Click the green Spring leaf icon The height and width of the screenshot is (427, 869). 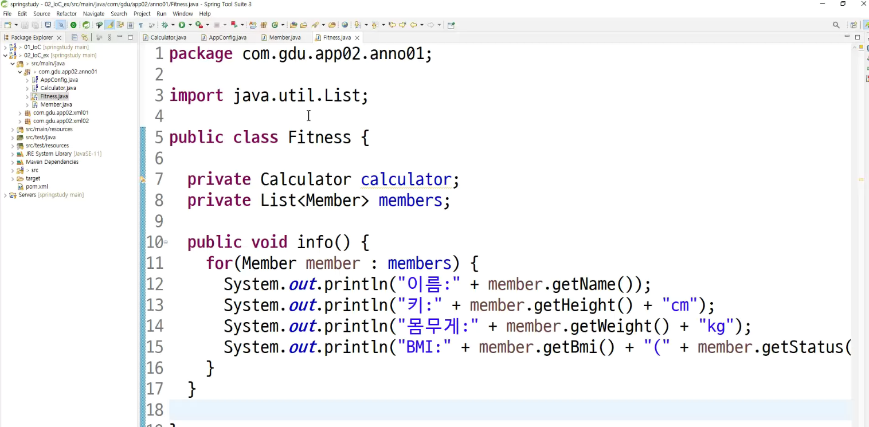point(86,25)
